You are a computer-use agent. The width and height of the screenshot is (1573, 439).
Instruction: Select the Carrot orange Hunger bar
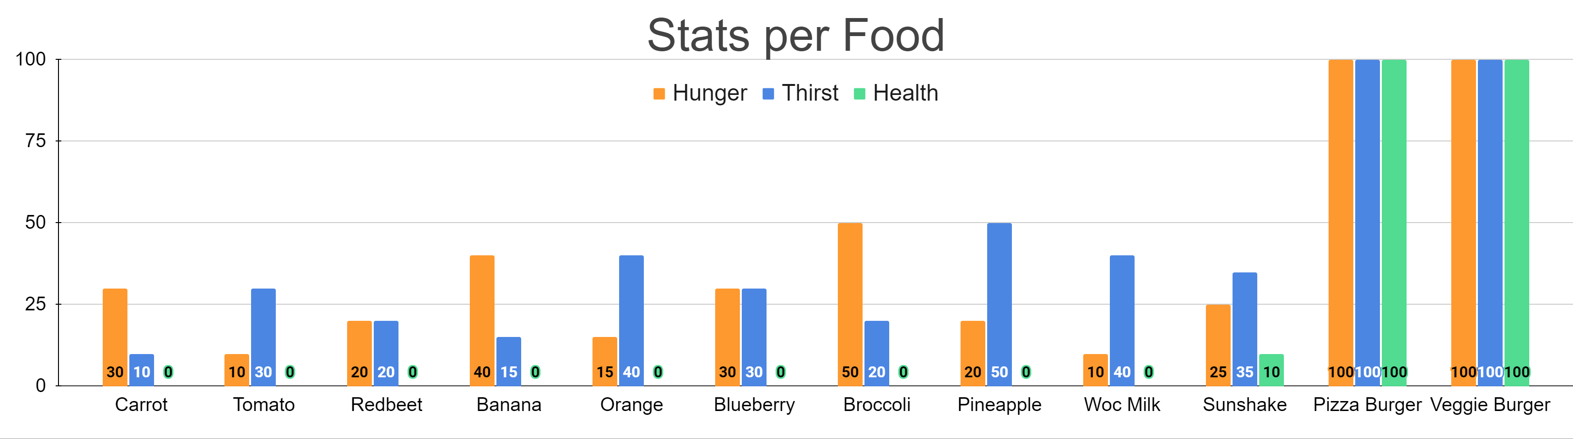click(x=115, y=329)
